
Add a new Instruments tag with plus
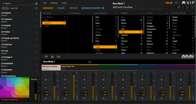point(116,13)
